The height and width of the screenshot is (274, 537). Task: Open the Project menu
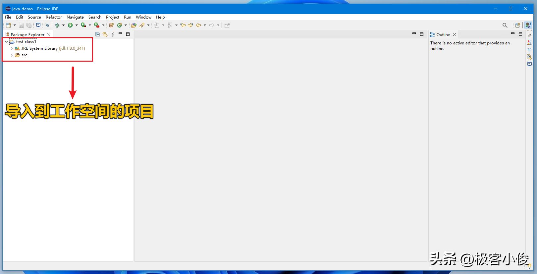[x=113, y=17]
